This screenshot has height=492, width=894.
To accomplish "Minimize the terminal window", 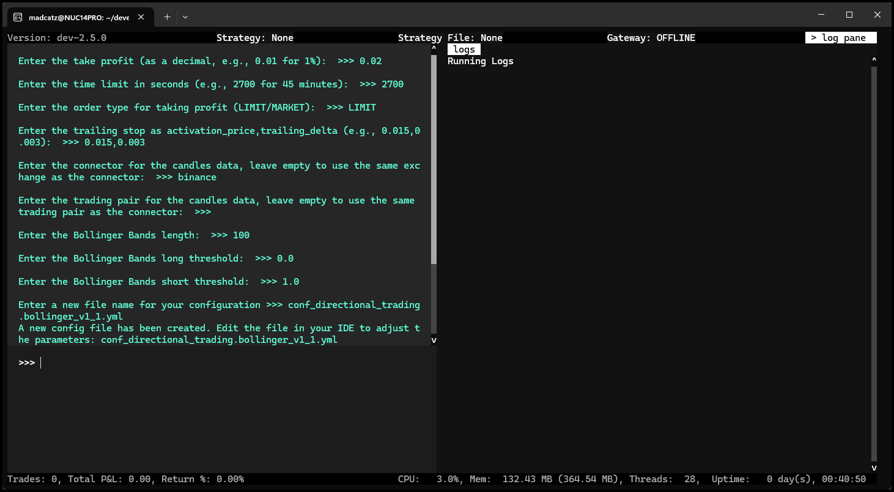I will pyautogui.click(x=821, y=15).
